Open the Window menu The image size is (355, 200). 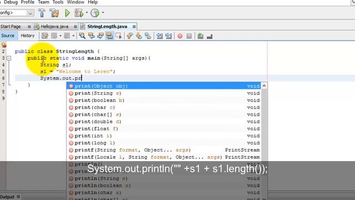[x=75, y=2]
